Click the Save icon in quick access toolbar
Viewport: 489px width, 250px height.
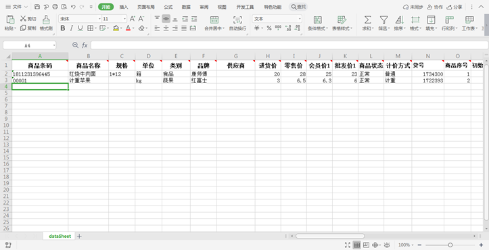point(37,7)
